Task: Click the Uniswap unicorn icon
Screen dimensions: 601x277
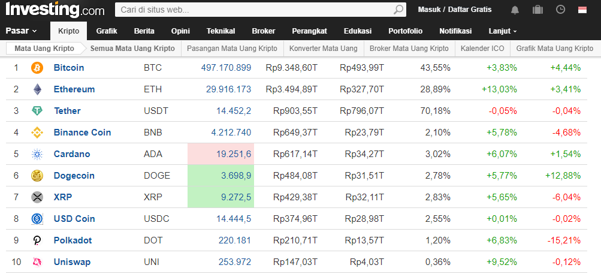Action: click(37, 262)
